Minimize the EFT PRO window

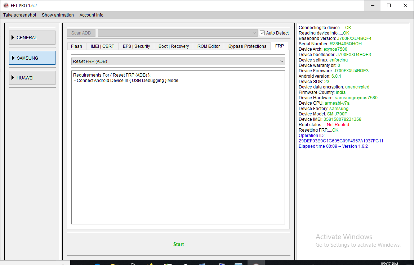372,5
